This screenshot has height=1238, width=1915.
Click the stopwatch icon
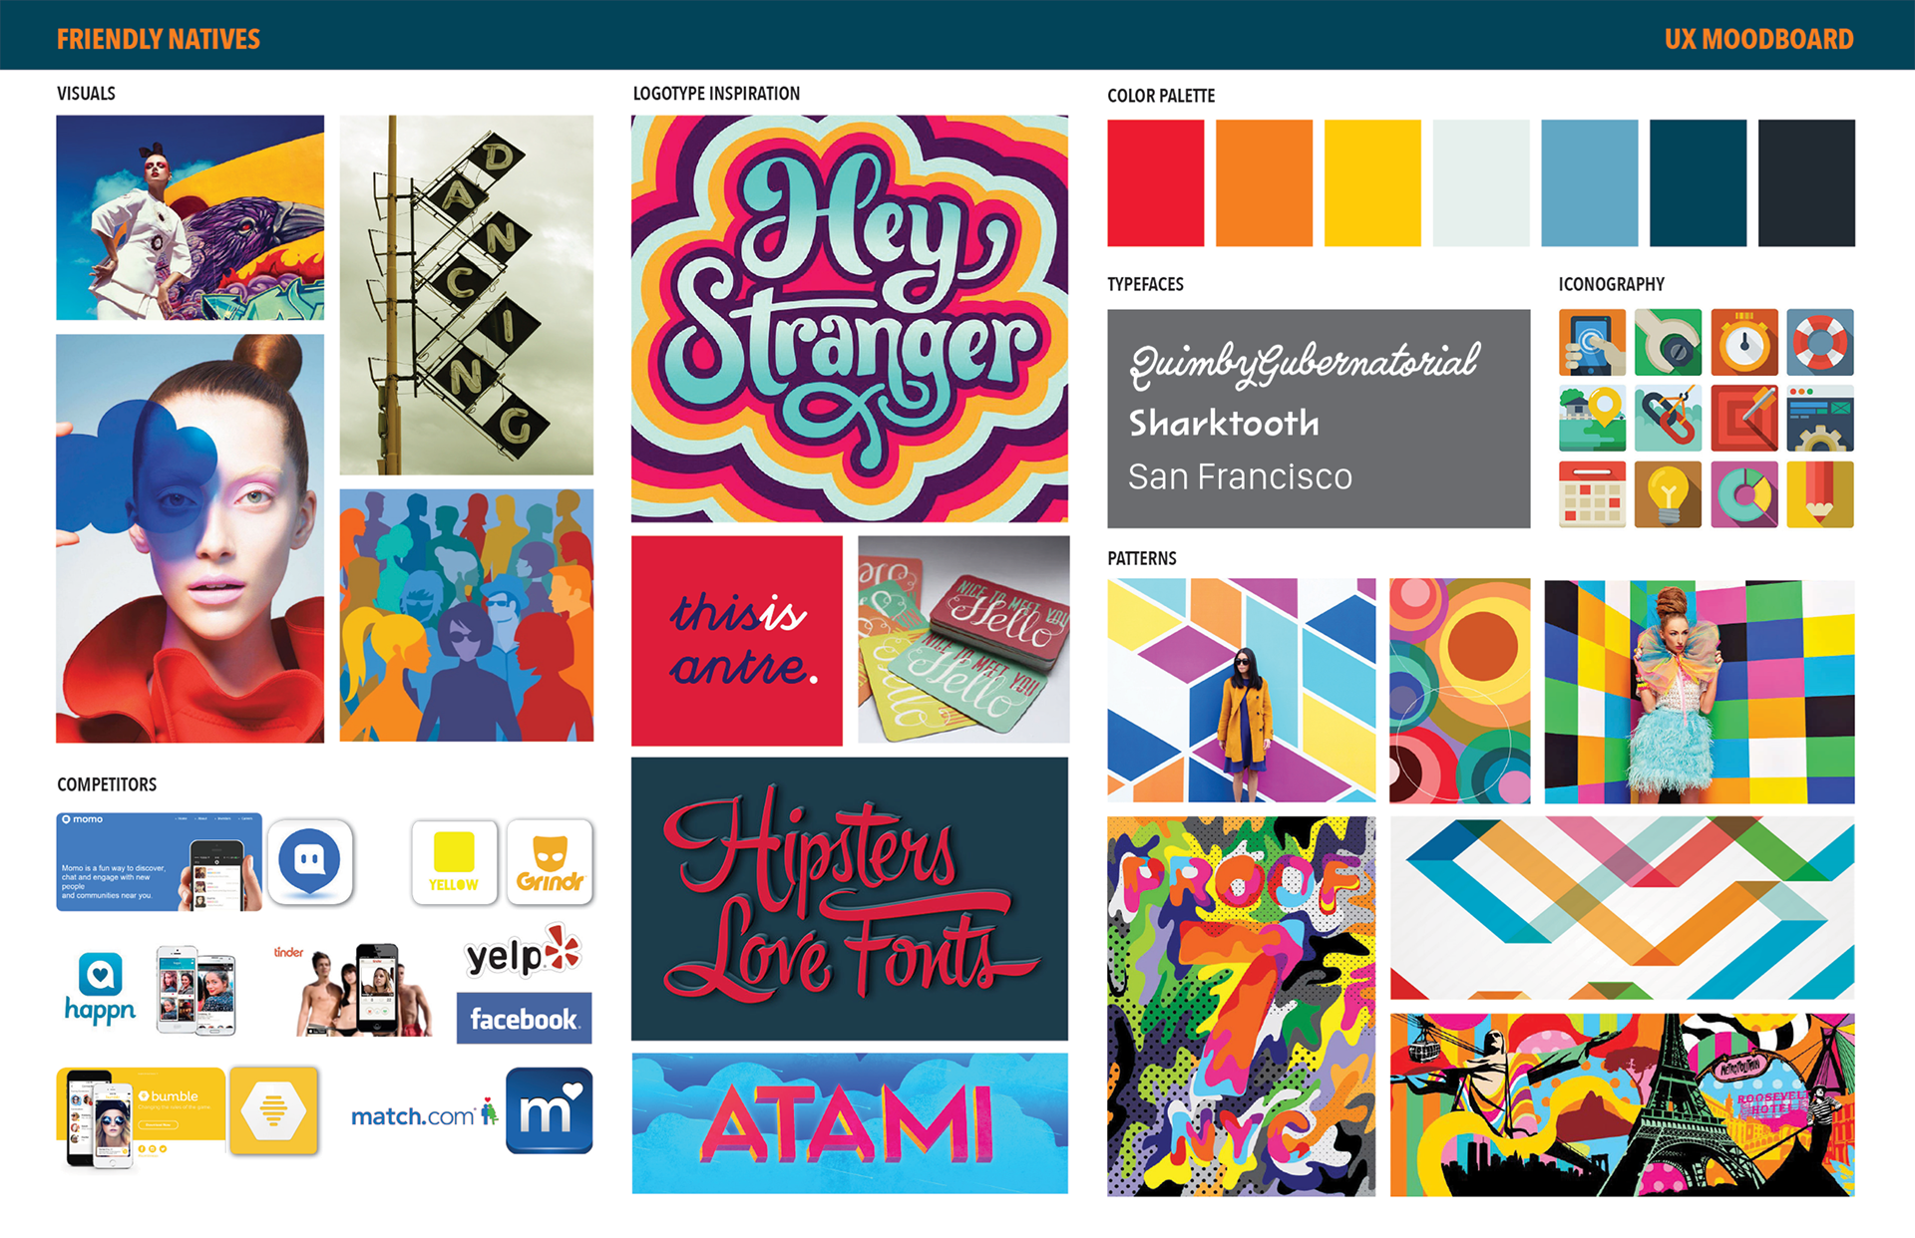[x=1743, y=342]
